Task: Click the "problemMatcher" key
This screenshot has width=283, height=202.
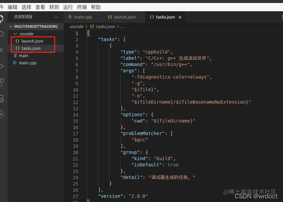Action: click(x=143, y=133)
